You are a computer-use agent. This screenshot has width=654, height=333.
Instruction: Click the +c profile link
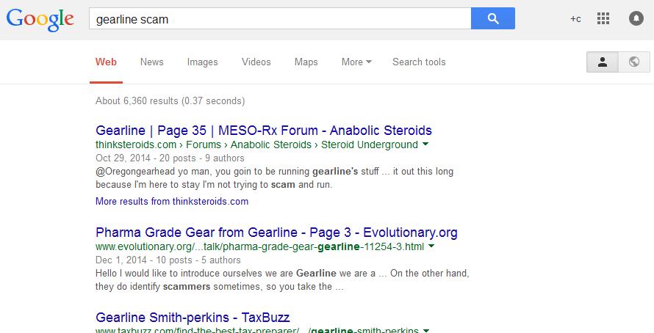click(575, 19)
